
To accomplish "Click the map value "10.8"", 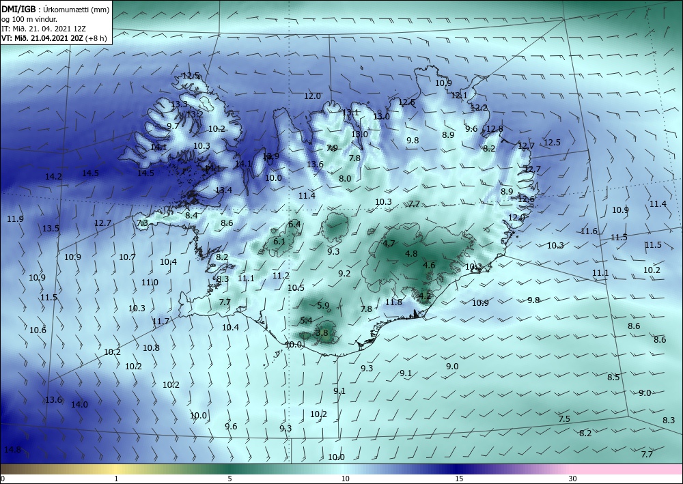I will pos(151,347).
